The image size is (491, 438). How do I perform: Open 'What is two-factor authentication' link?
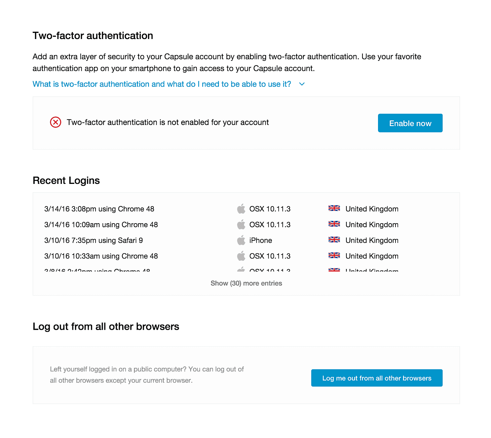point(162,84)
